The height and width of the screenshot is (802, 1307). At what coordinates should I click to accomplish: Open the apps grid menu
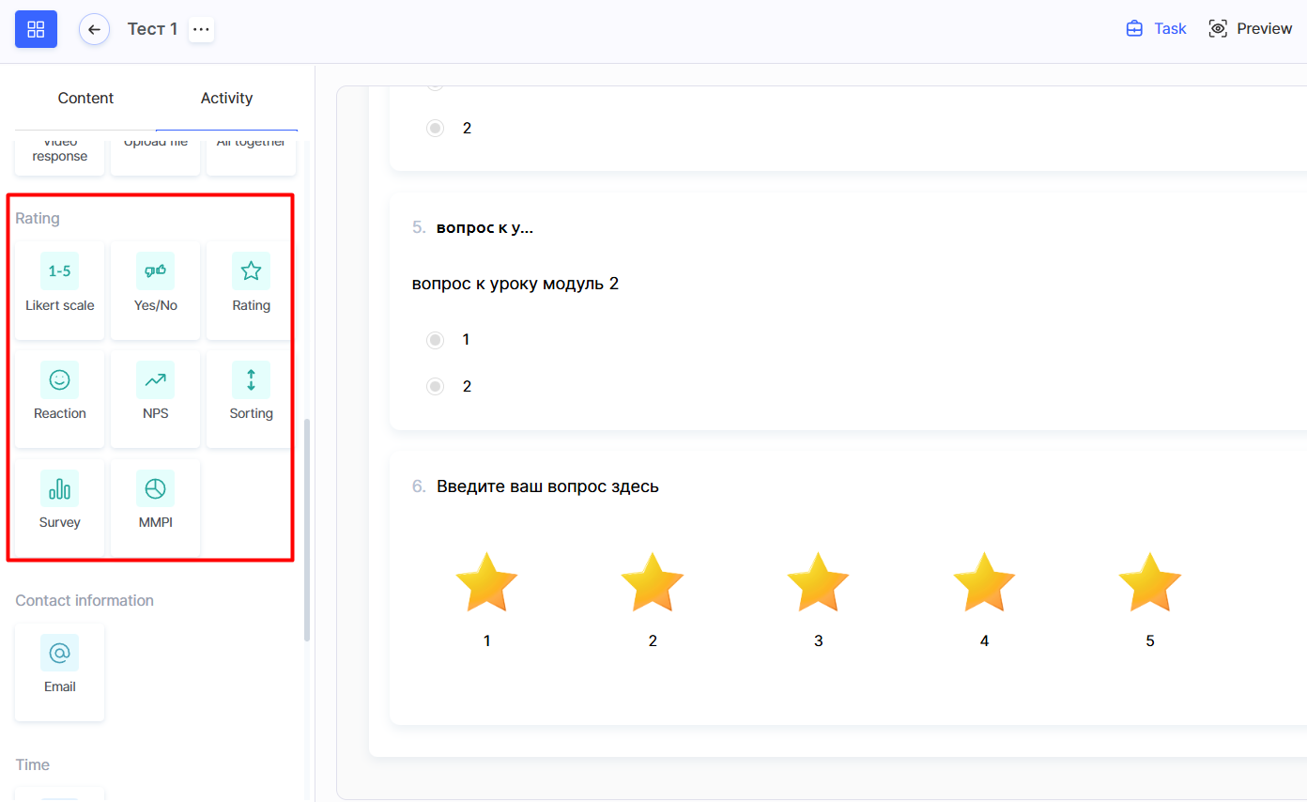point(36,29)
